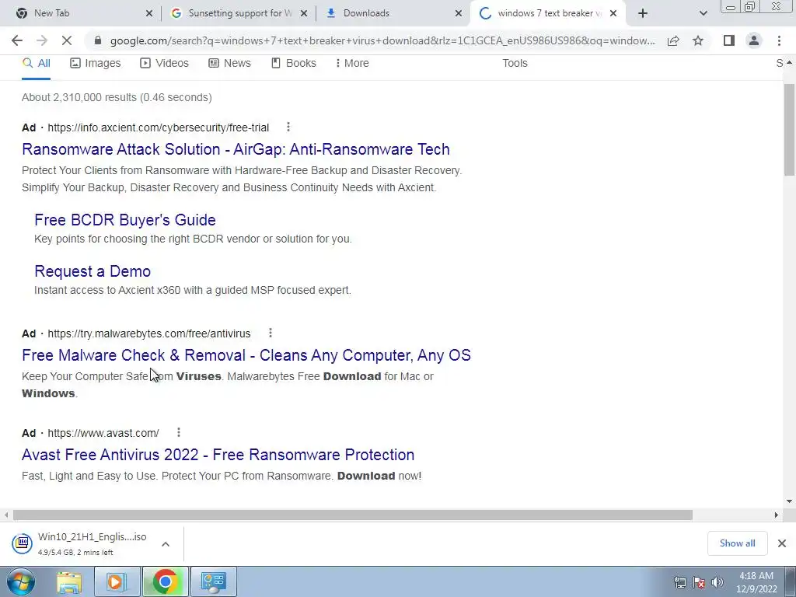Open the search Tools options
The height and width of the screenshot is (597, 796).
click(515, 64)
